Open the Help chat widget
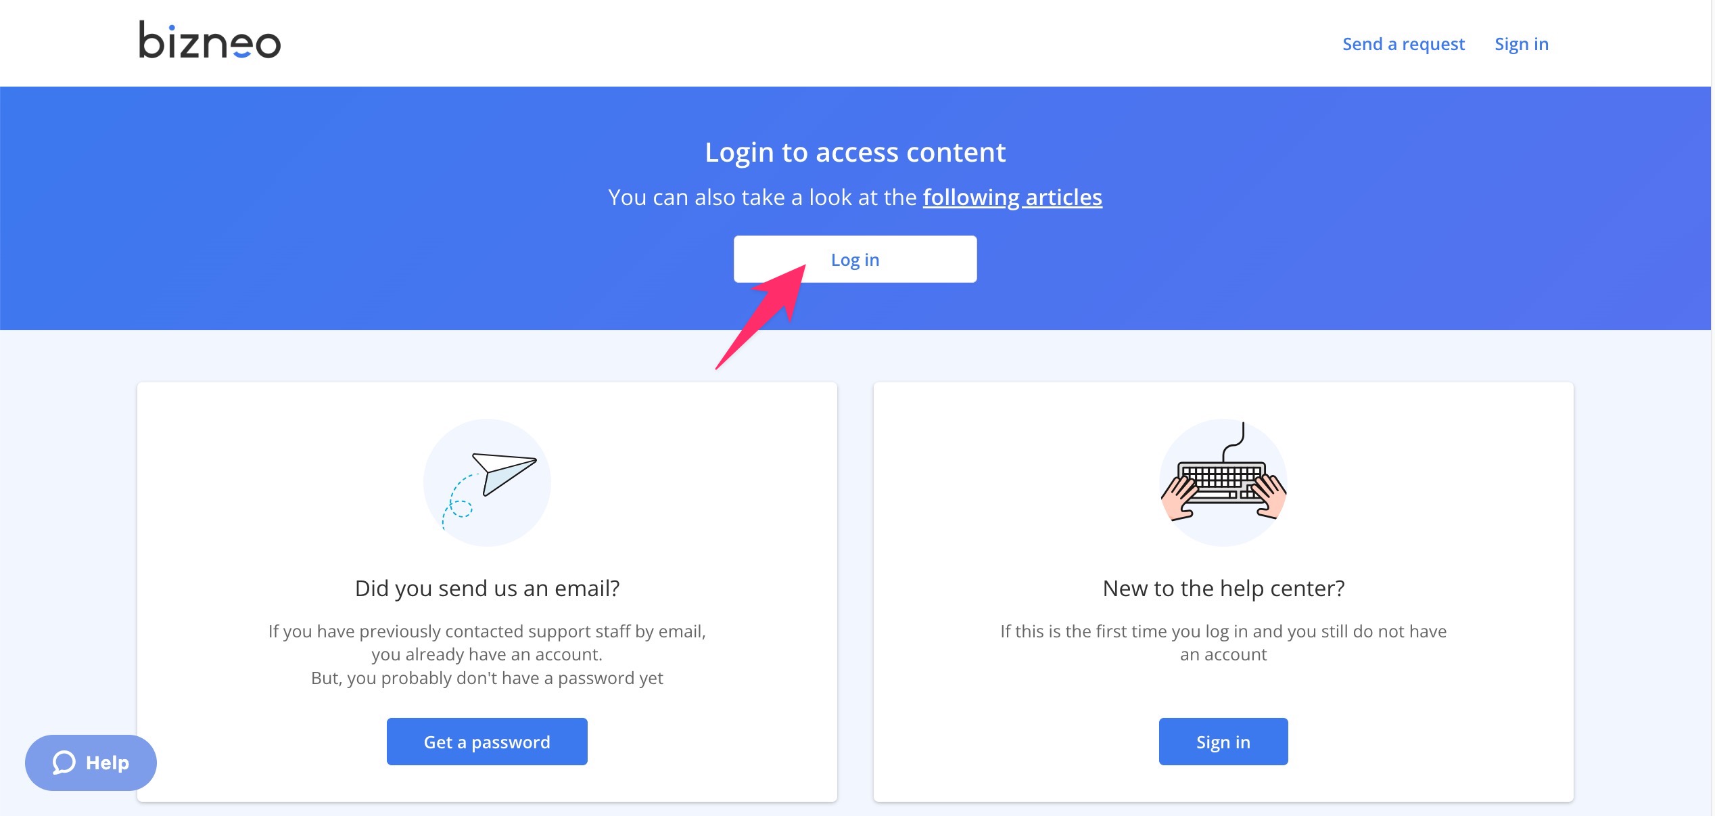1715x816 pixels. coord(91,763)
